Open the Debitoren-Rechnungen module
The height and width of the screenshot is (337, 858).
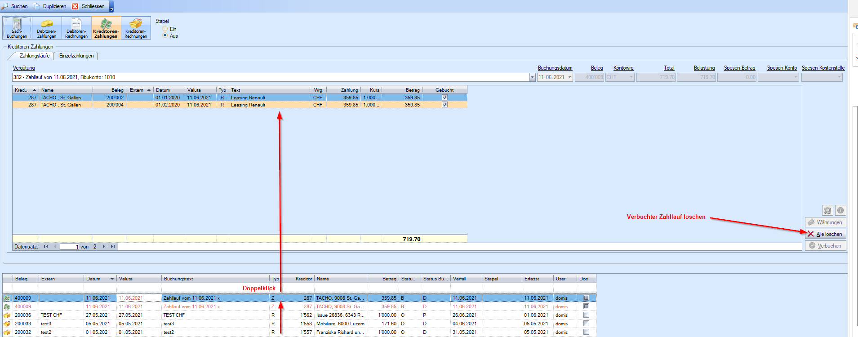click(76, 28)
